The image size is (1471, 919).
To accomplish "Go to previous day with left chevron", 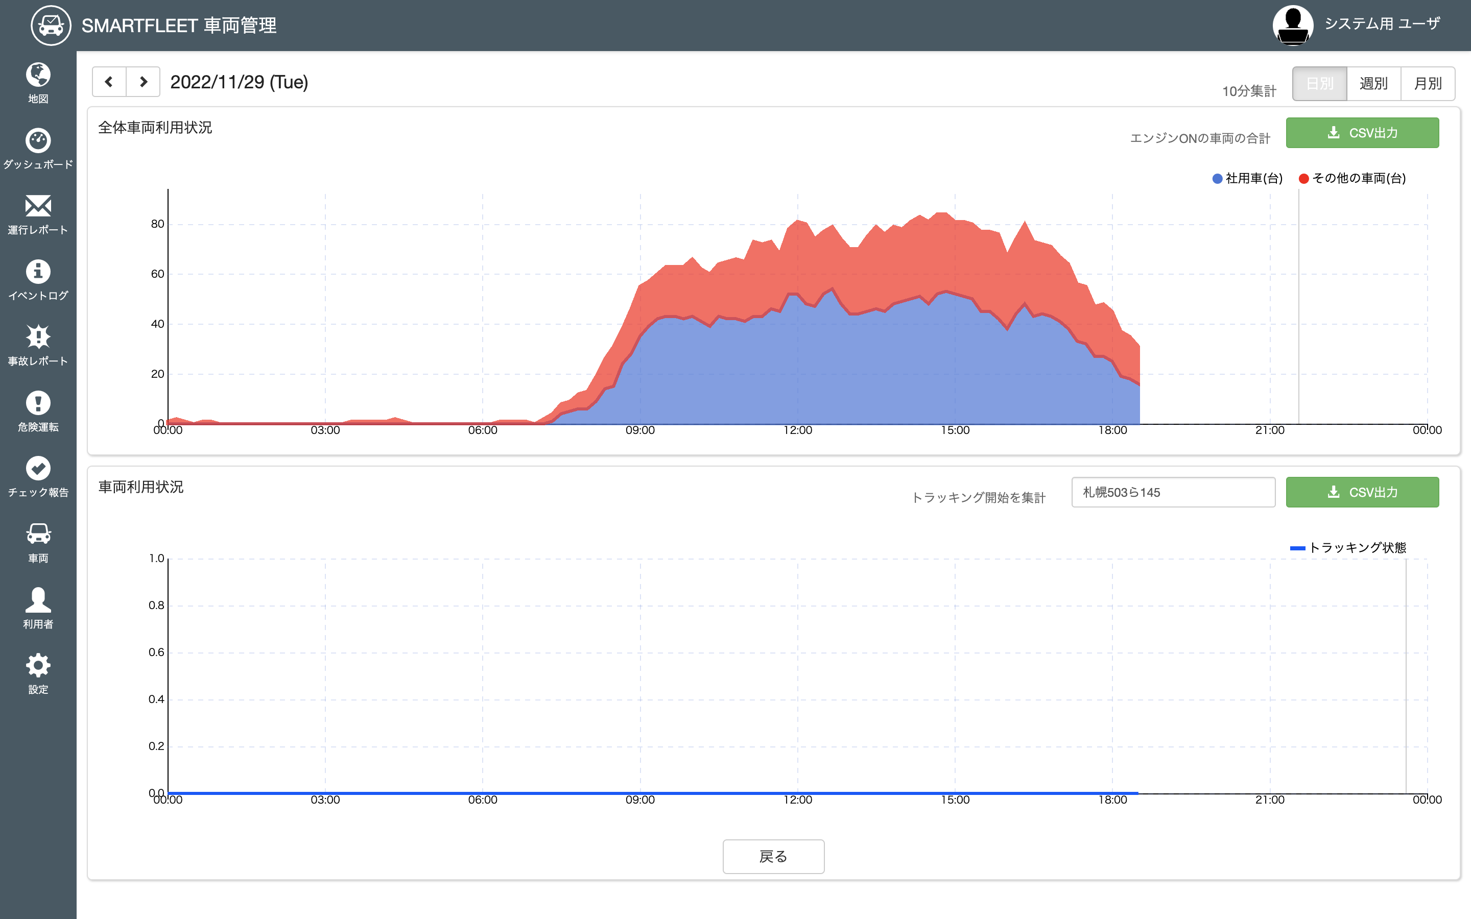I will point(109,82).
